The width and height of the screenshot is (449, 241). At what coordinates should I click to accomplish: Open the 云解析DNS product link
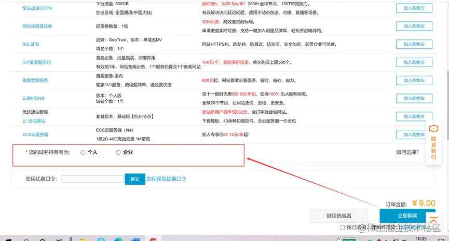click(x=33, y=98)
